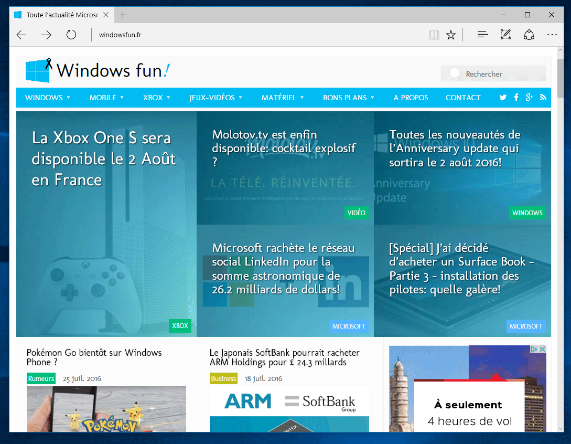The width and height of the screenshot is (571, 444).
Task: Open the Make a Web Note icon
Action: (505, 35)
